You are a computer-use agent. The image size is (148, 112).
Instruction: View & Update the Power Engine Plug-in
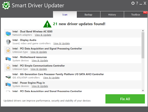pyautogui.click(x=40, y=86)
